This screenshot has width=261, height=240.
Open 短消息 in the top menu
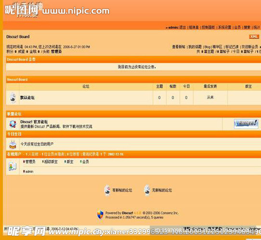click(194, 27)
